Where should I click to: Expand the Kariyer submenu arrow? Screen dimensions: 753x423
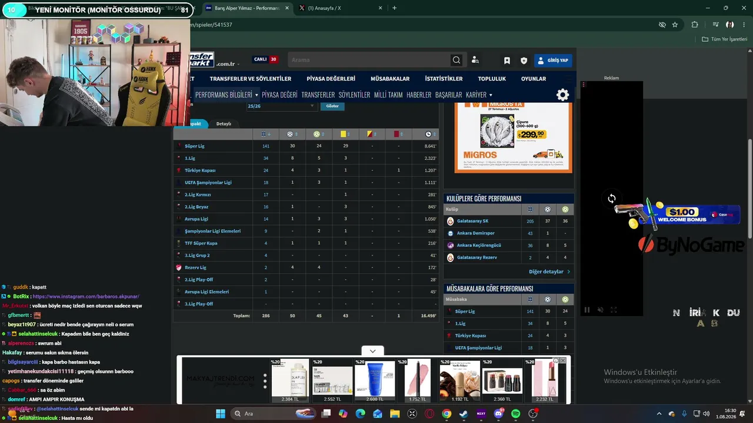tap(491, 95)
